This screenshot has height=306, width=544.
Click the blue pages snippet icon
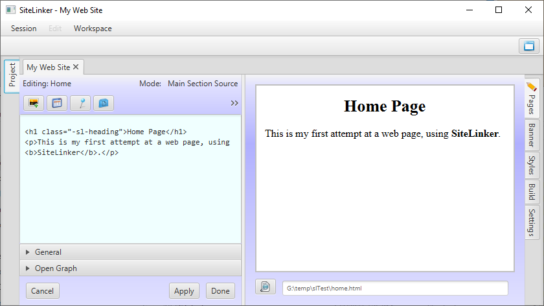tap(104, 103)
